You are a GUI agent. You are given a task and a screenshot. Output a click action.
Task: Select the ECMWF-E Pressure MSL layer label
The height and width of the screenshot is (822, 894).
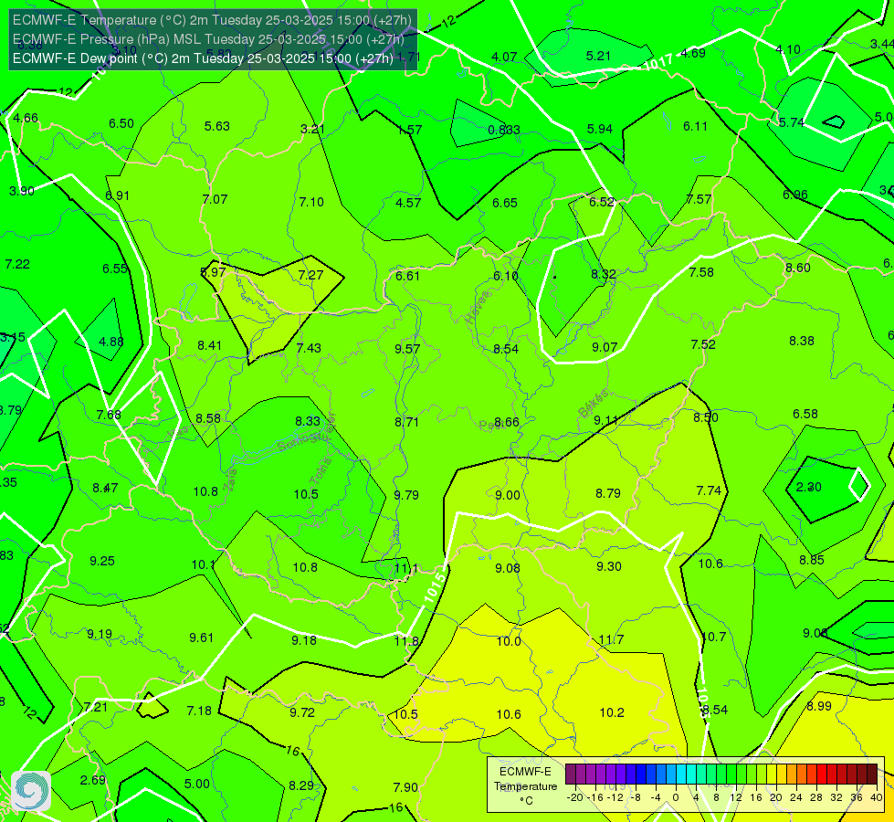208,39
